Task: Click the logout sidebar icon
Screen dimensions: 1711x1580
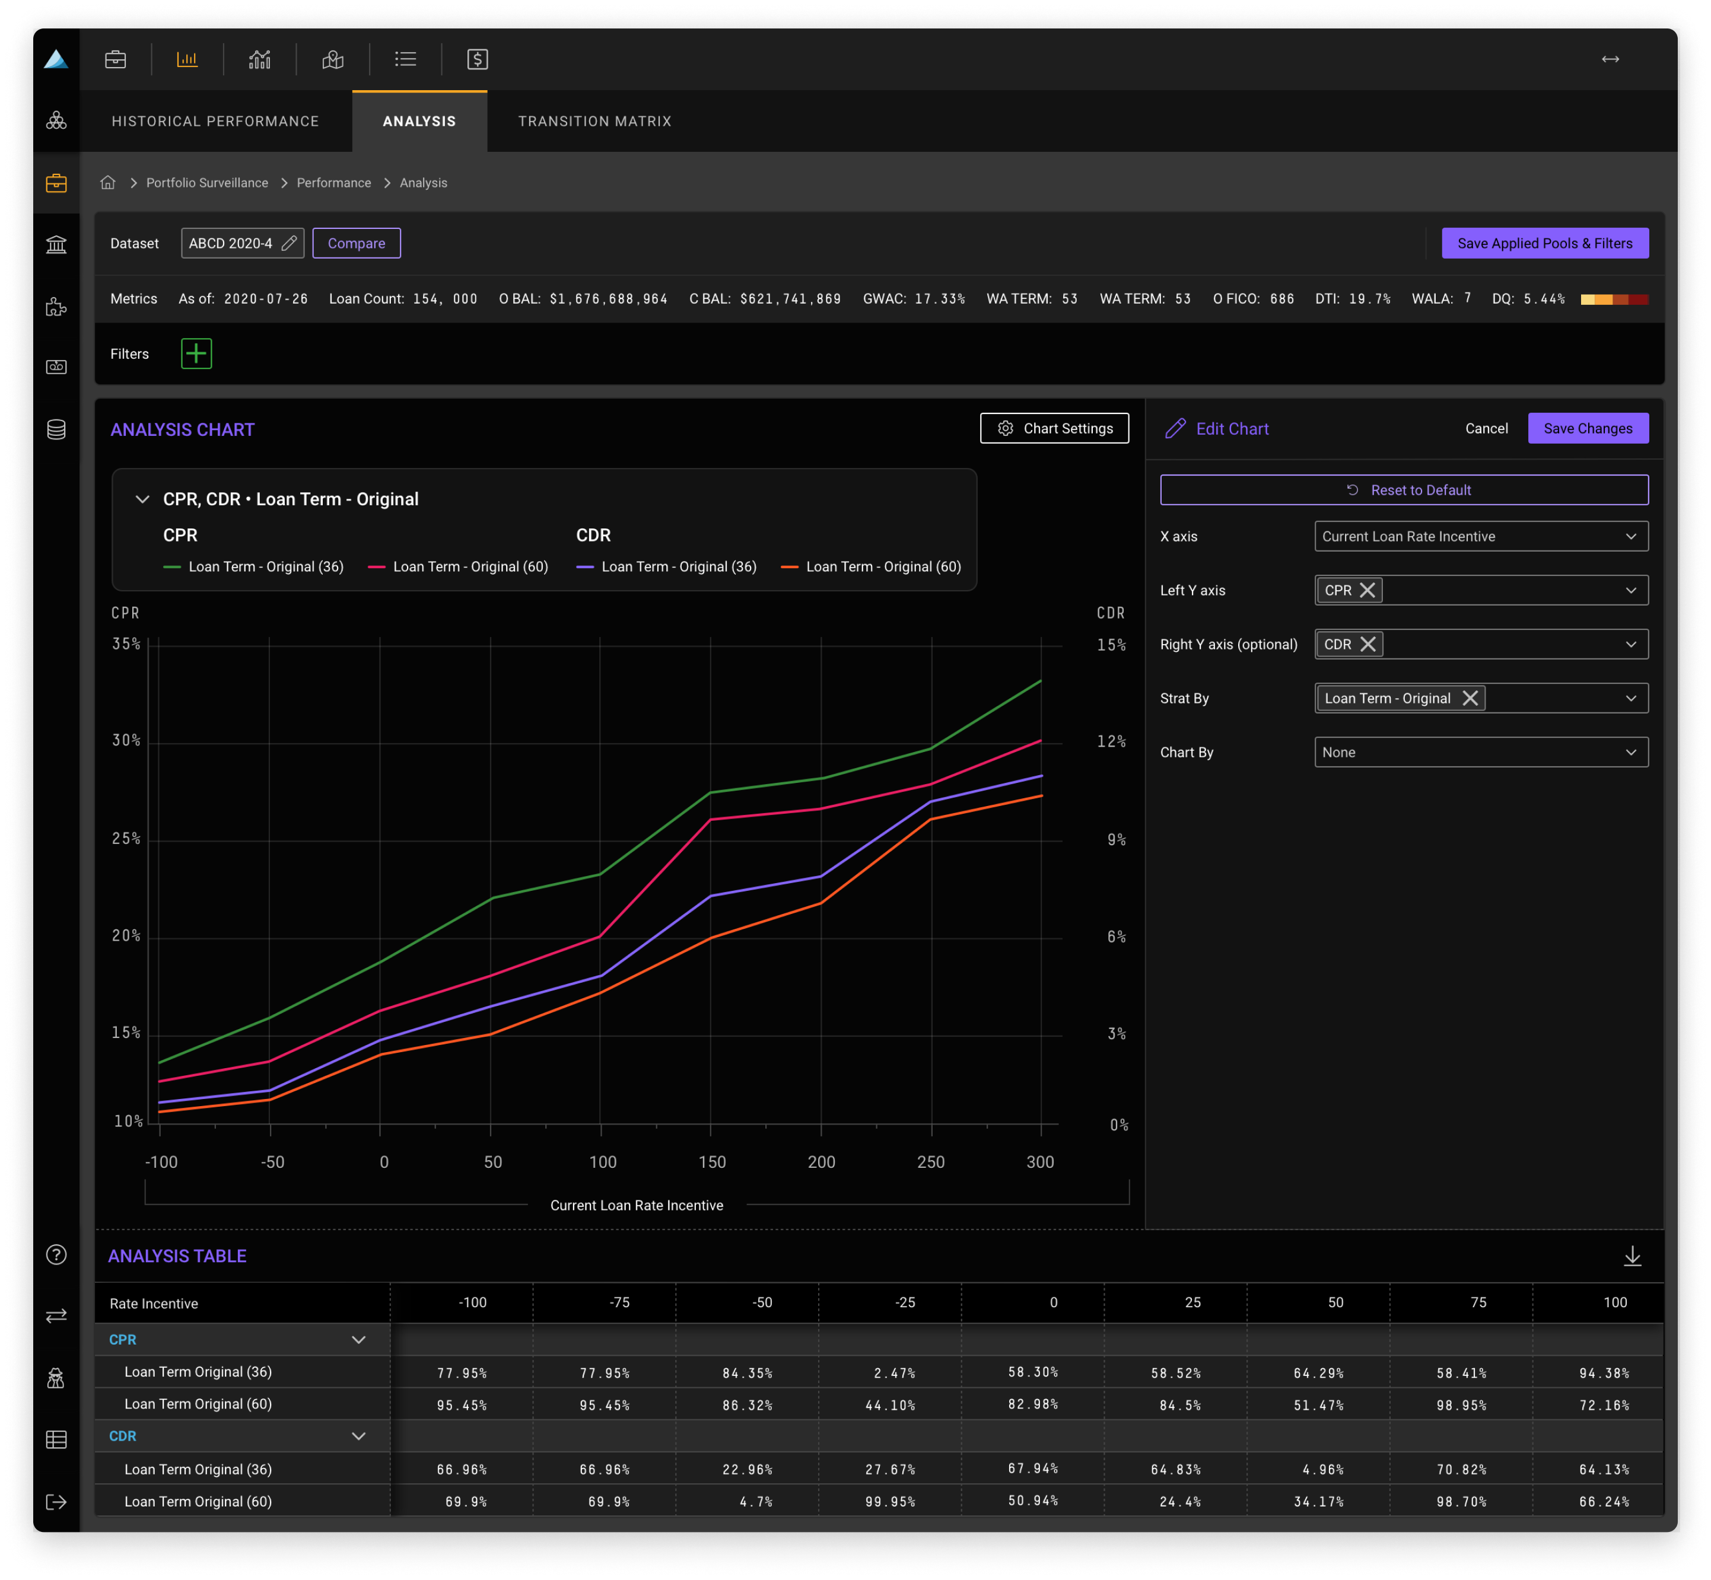Action: click(56, 1502)
